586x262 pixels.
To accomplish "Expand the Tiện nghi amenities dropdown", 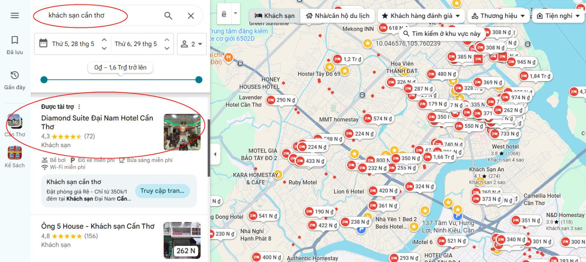I will point(558,16).
